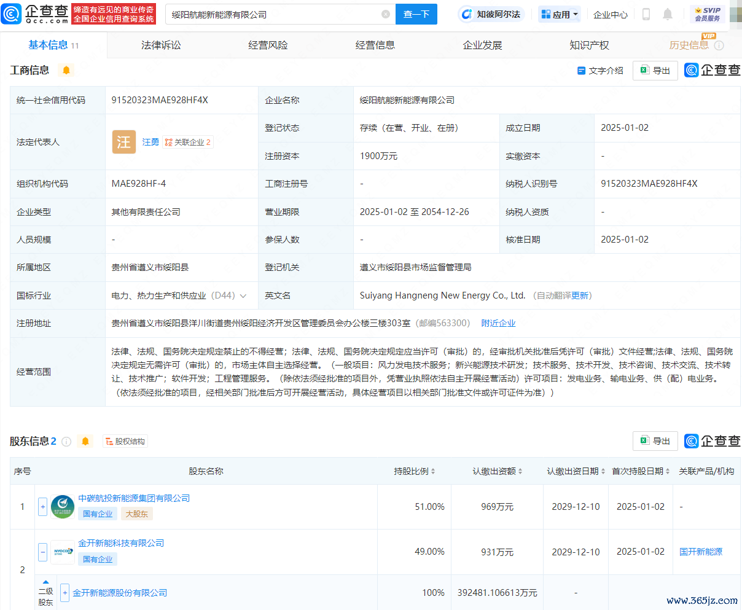
Task: Click the mobile phone icon in header
Action: tap(646, 14)
